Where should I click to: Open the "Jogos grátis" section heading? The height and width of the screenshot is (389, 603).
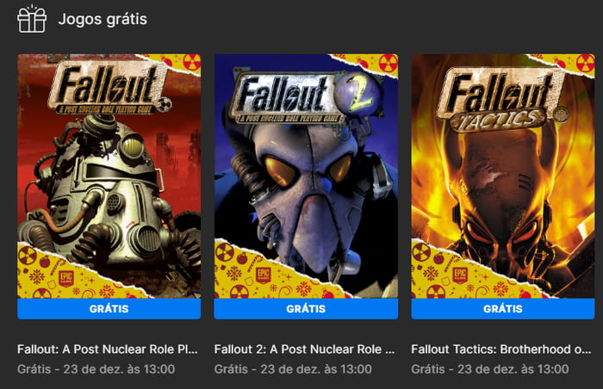[x=103, y=18]
